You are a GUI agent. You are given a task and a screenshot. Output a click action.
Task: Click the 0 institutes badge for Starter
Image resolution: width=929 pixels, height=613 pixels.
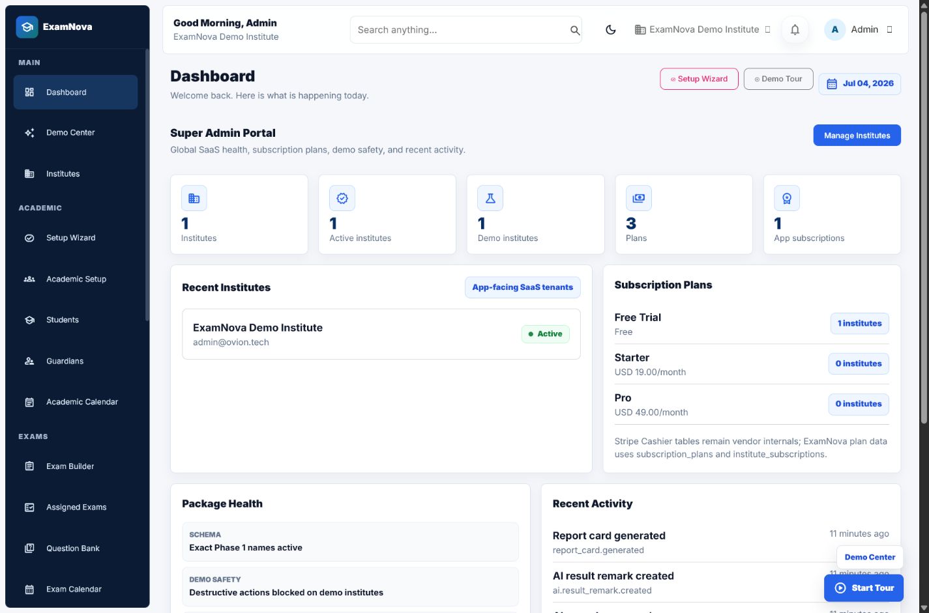click(859, 364)
